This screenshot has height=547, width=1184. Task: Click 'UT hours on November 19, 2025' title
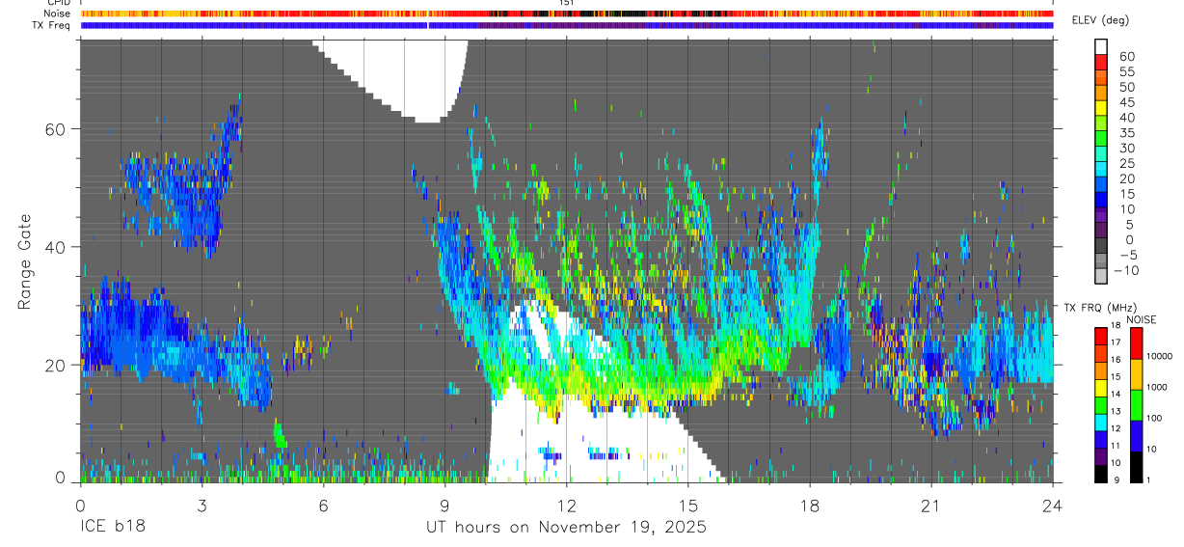coord(567,527)
